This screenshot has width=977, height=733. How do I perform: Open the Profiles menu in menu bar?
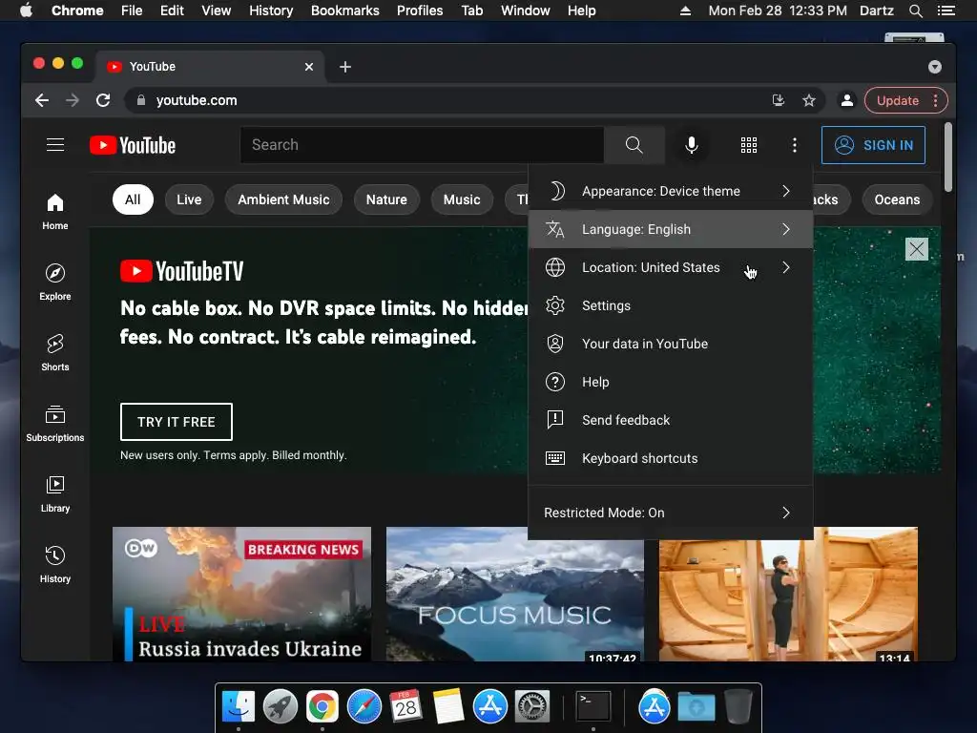(420, 10)
